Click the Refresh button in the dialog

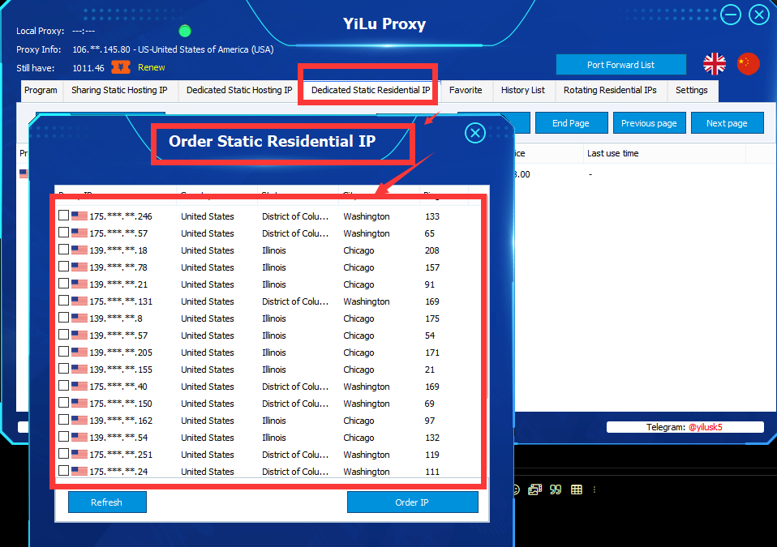(x=107, y=502)
